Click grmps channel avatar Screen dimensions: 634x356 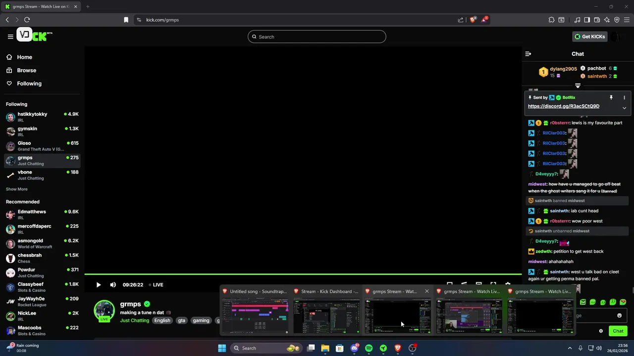point(105,311)
